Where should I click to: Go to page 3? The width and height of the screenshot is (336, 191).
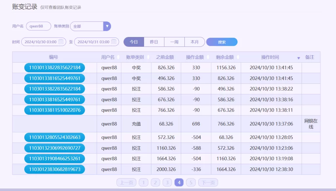(x=167, y=182)
